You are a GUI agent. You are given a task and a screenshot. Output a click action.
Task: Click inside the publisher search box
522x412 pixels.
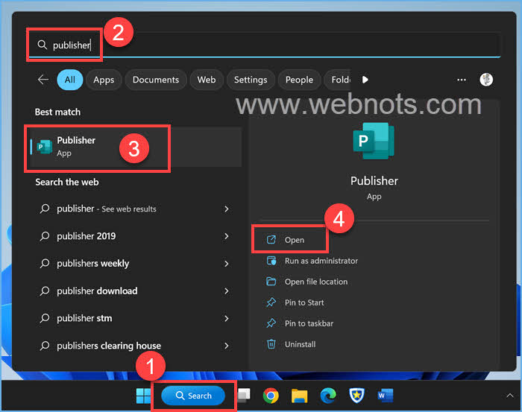tap(265, 45)
